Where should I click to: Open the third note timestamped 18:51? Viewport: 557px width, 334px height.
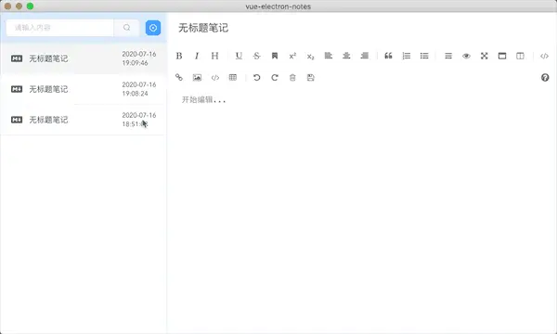83,120
